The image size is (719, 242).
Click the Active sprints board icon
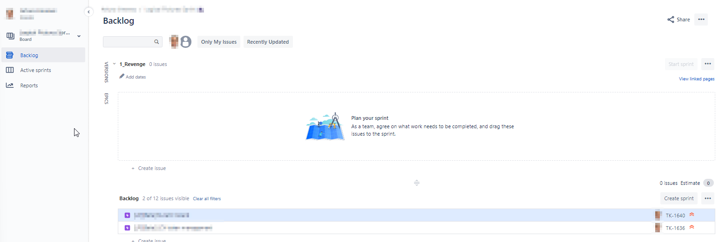[x=10, y=70]
